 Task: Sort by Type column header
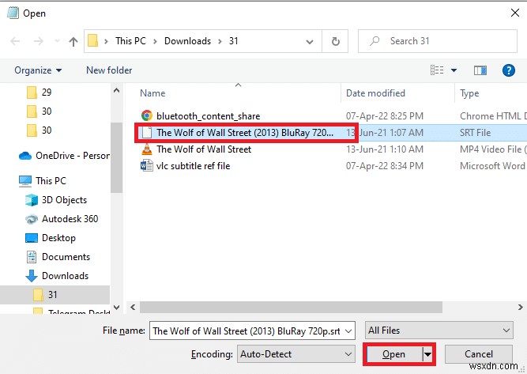click(x=469, y=93)
